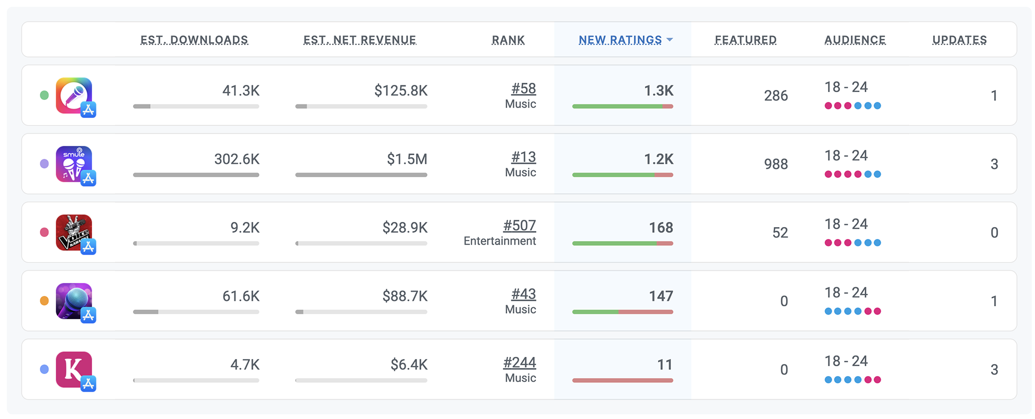Click the 41.3K downloads bar
This screenshot has width=1035, height=419.
tap(196, 107)
